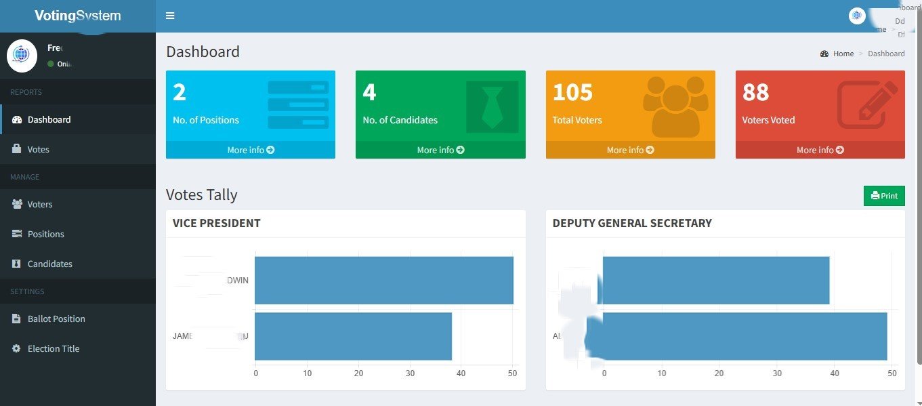Click the sidebar profile globe avatar

pyautogui.click(x=22, y=56)
